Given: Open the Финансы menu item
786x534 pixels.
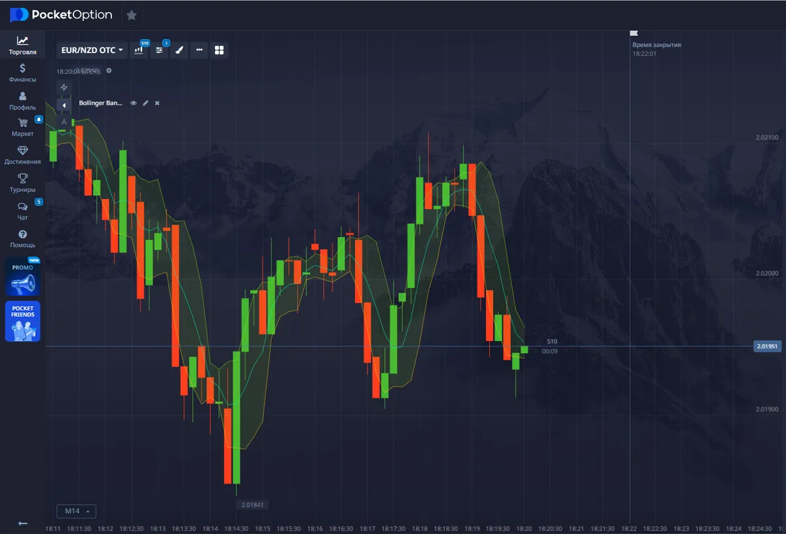Looking at the screenshot, I should (x=22, y=72).
